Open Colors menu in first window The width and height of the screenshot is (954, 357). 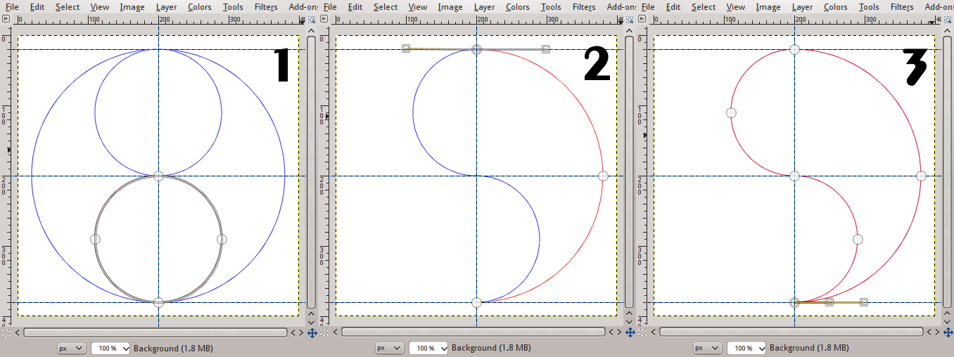tap(199, 7)
